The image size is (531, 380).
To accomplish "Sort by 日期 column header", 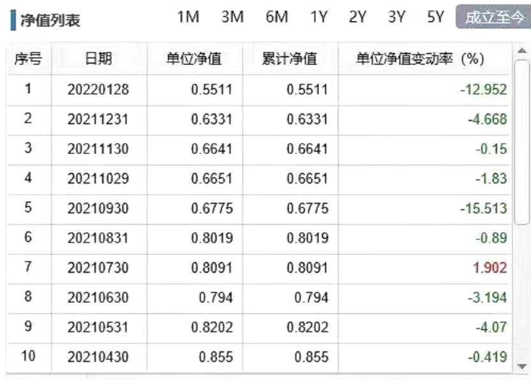I will 98,59.
